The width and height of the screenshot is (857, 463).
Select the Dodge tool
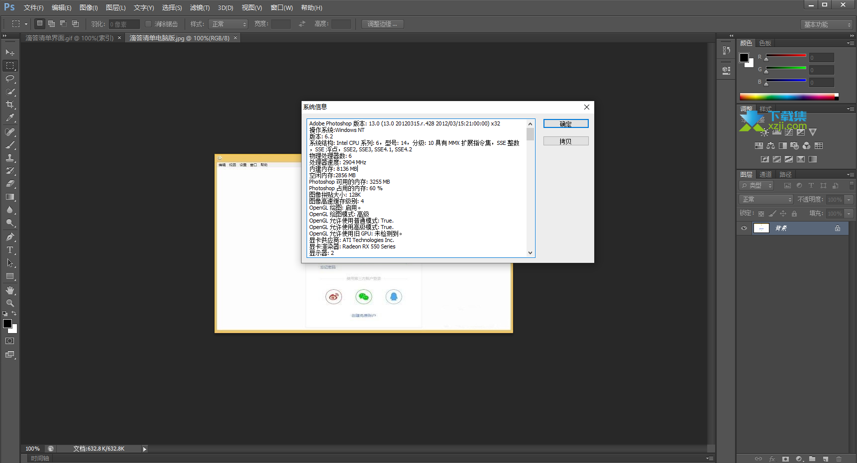click(10, 223)
